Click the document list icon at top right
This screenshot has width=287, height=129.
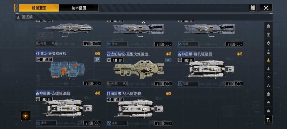point(252,8)
